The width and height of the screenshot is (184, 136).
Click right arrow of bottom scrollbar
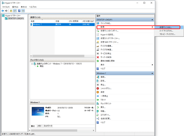[x=94, y=130]
